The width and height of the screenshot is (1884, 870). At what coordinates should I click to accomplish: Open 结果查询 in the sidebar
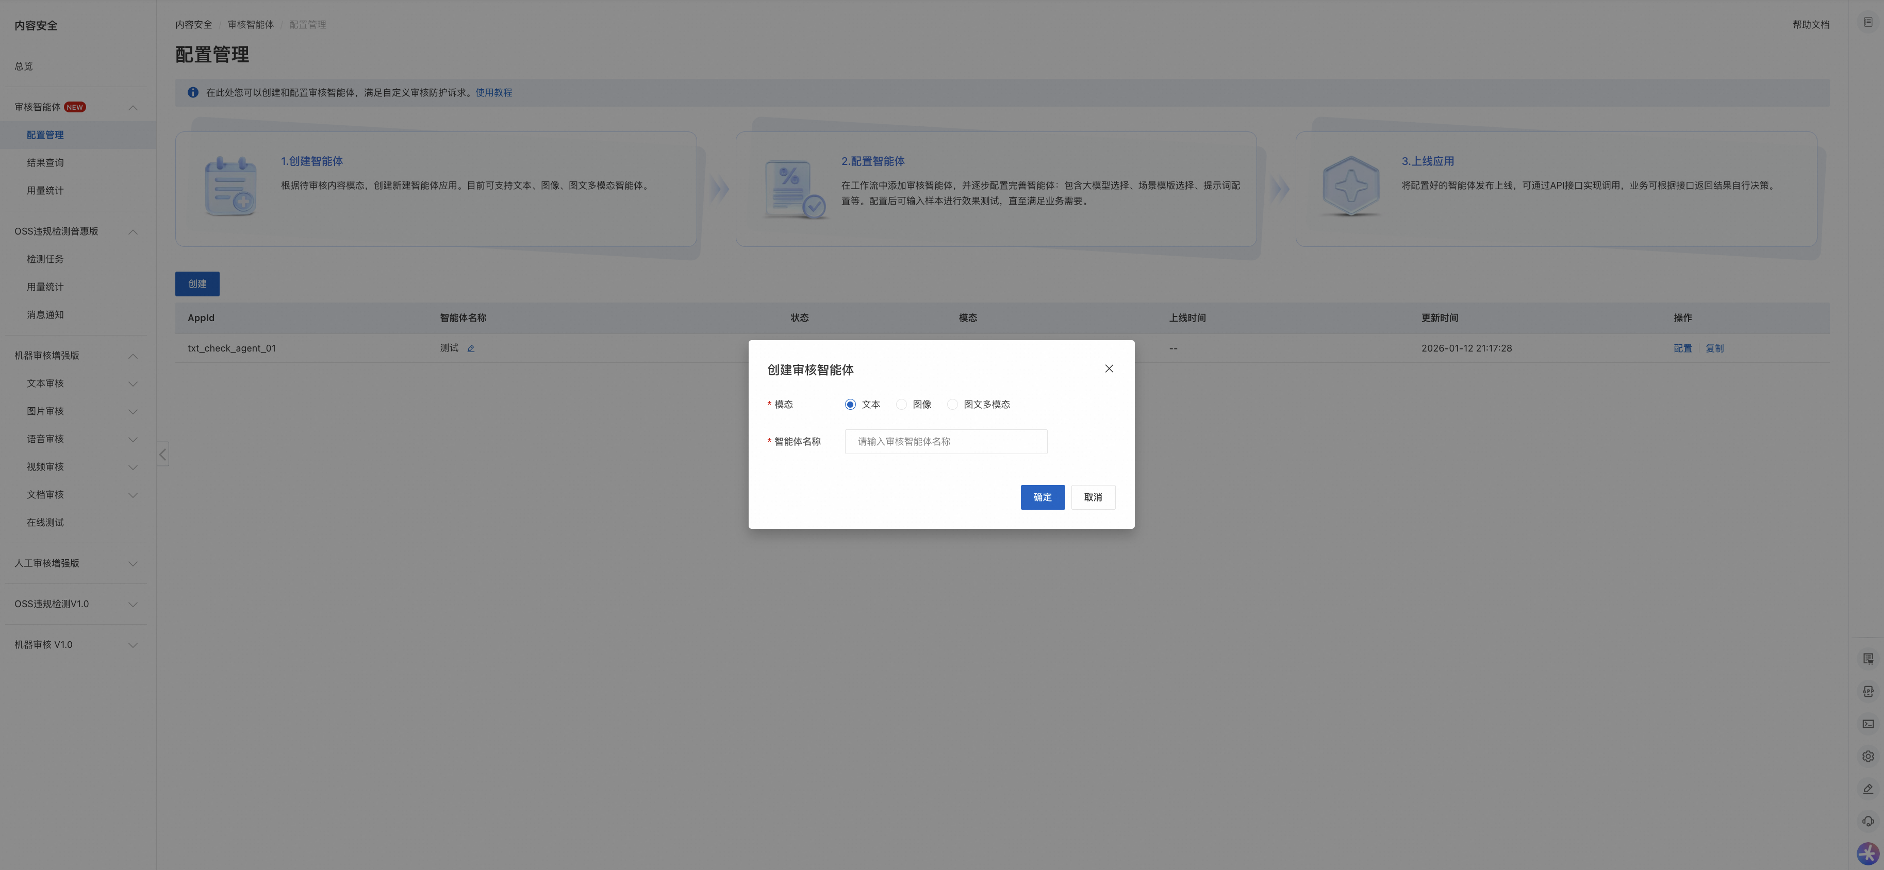pyautogui.click(x=45, y=163)
